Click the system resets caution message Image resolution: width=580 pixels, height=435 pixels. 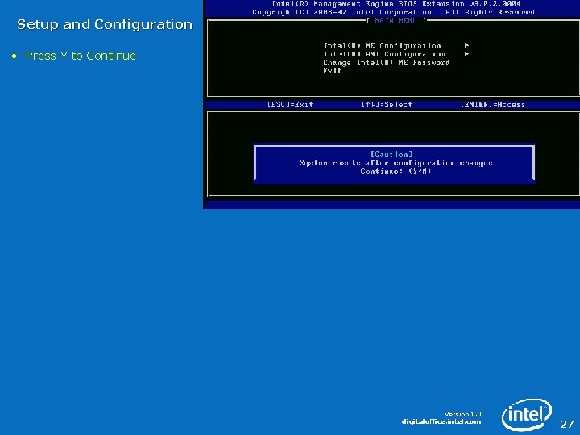396,163
